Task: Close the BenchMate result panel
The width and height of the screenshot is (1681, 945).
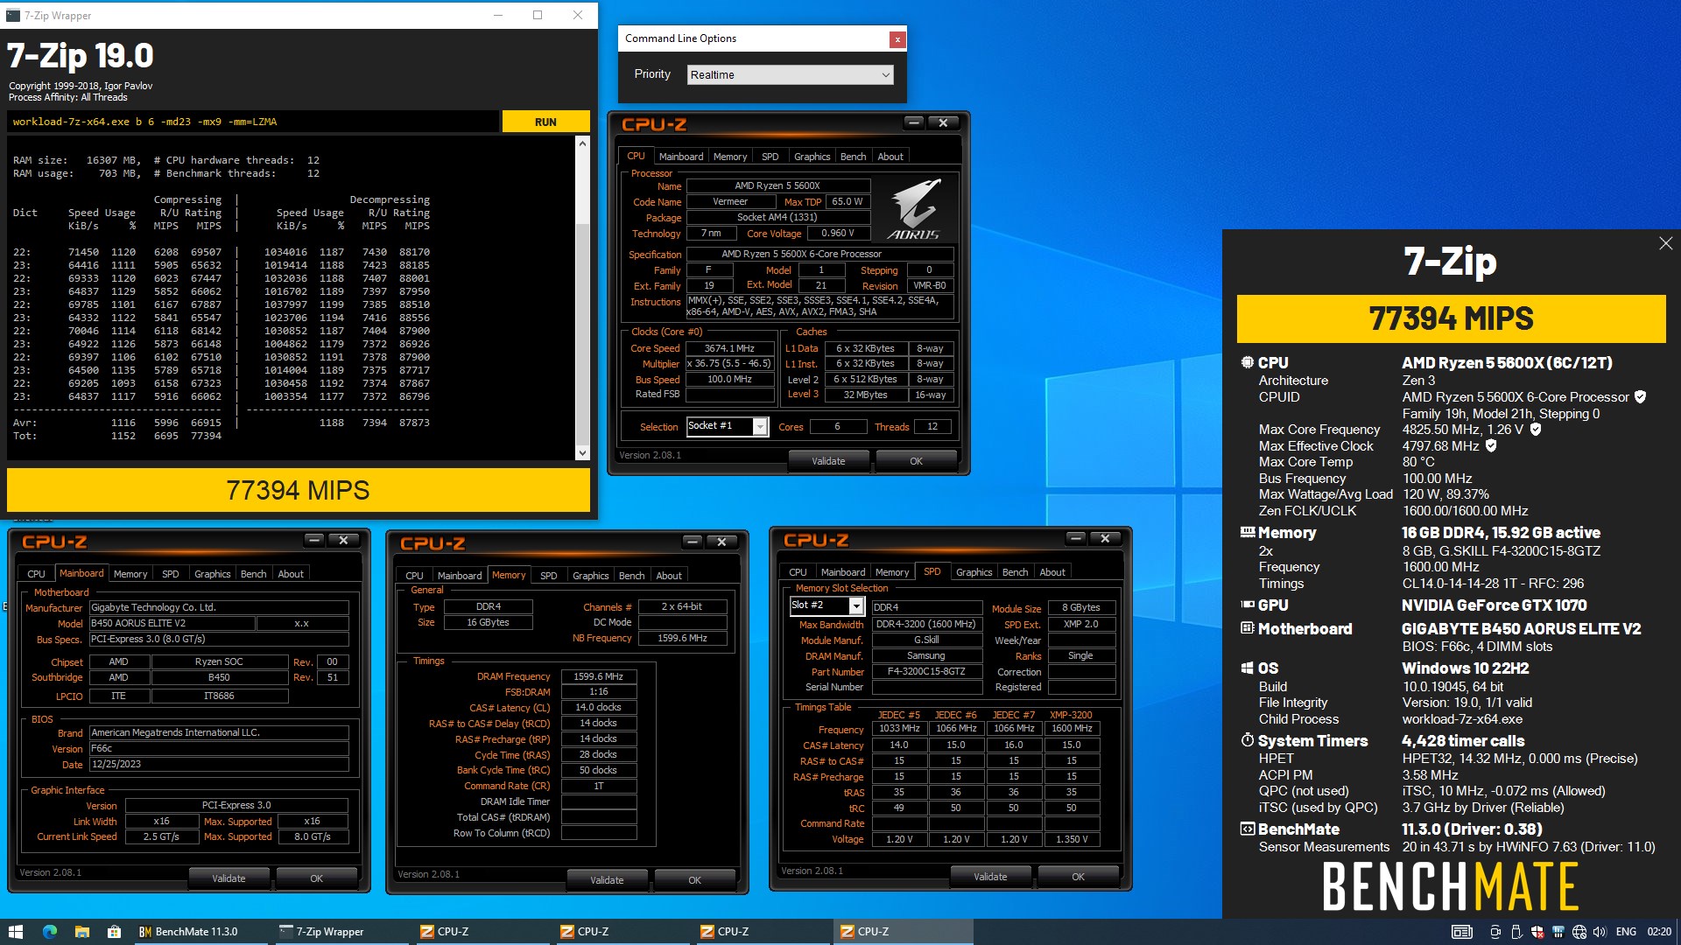Action: [x=1665, y=243]
